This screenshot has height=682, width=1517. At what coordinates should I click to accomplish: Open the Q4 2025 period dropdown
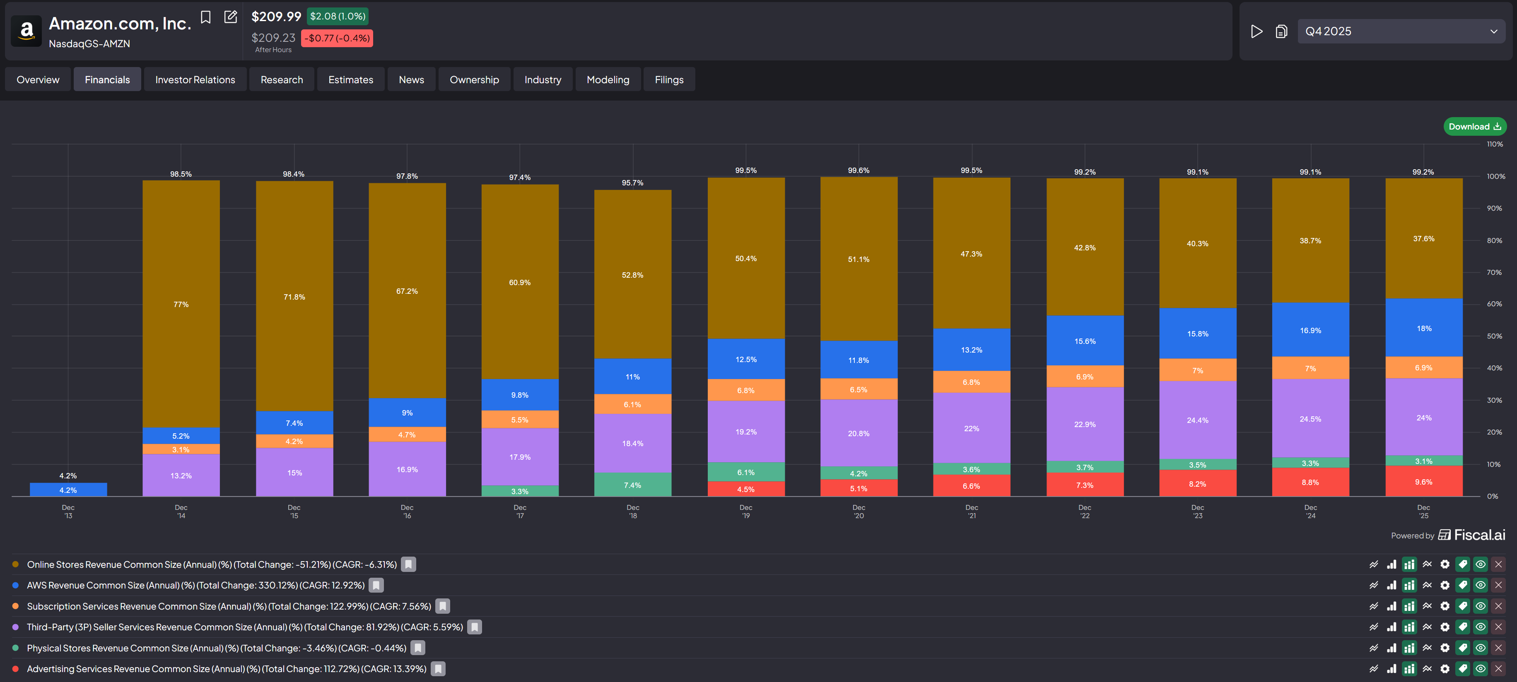click(x=1401, y=31)
